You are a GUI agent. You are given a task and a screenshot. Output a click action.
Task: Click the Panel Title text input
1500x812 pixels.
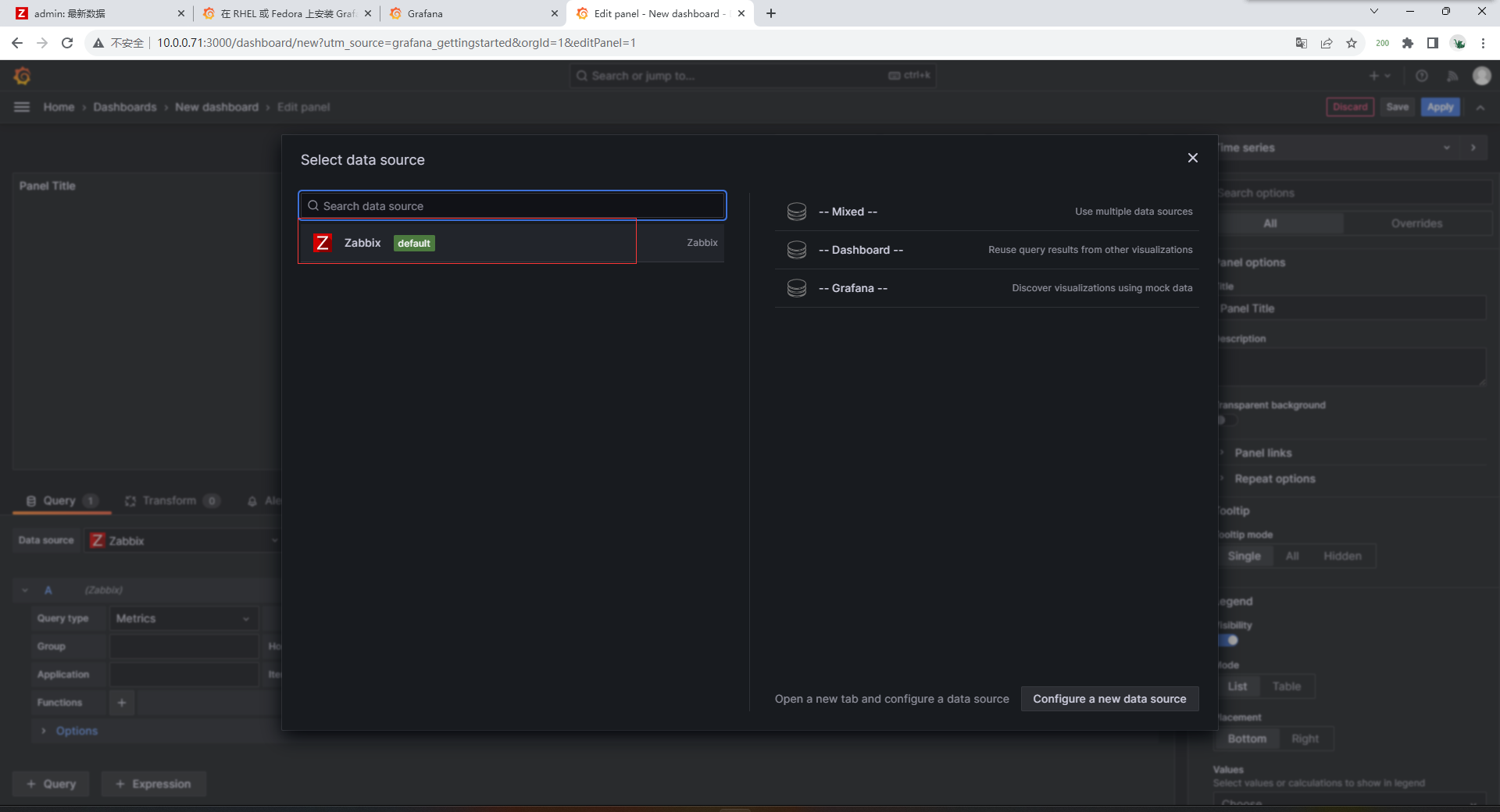tap(1352, 308)
